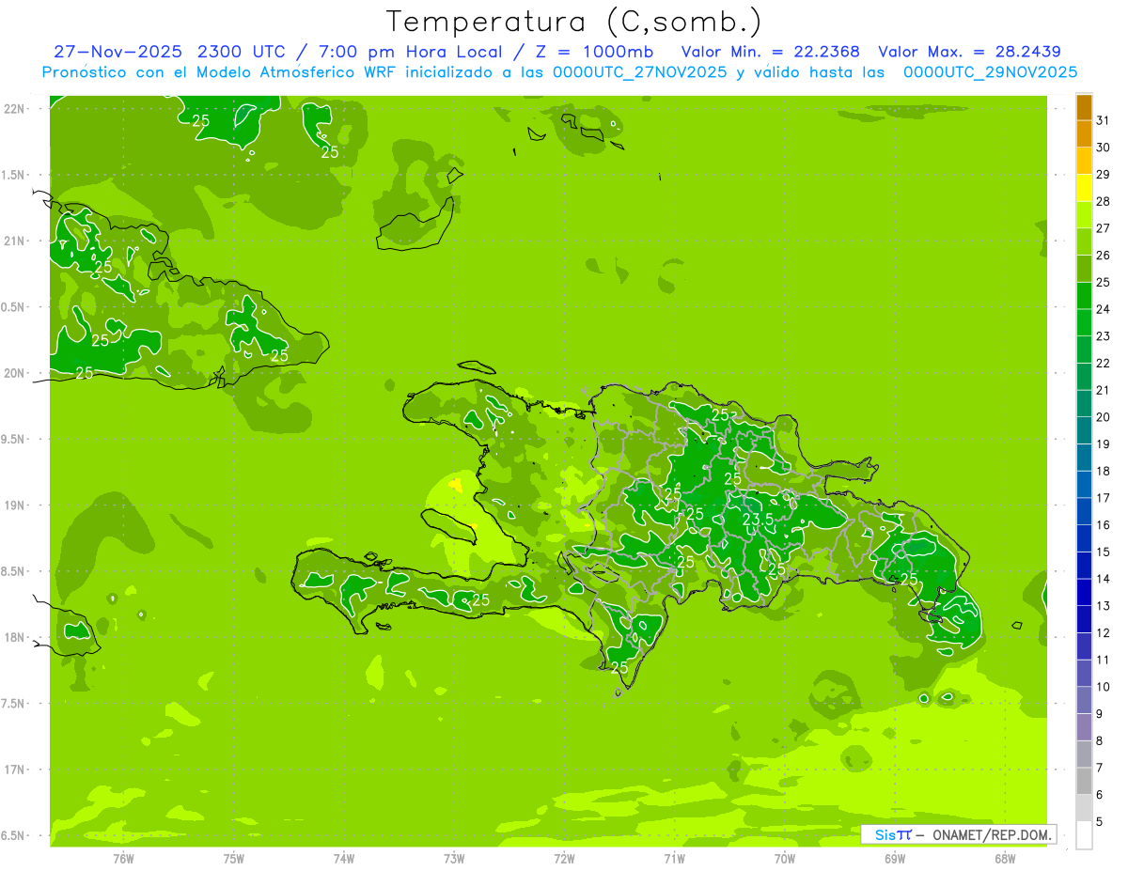The height and width of the screenshot is (871, 1128).
Task: Click the '1.5N' latitude label
Action: (13, 175)
